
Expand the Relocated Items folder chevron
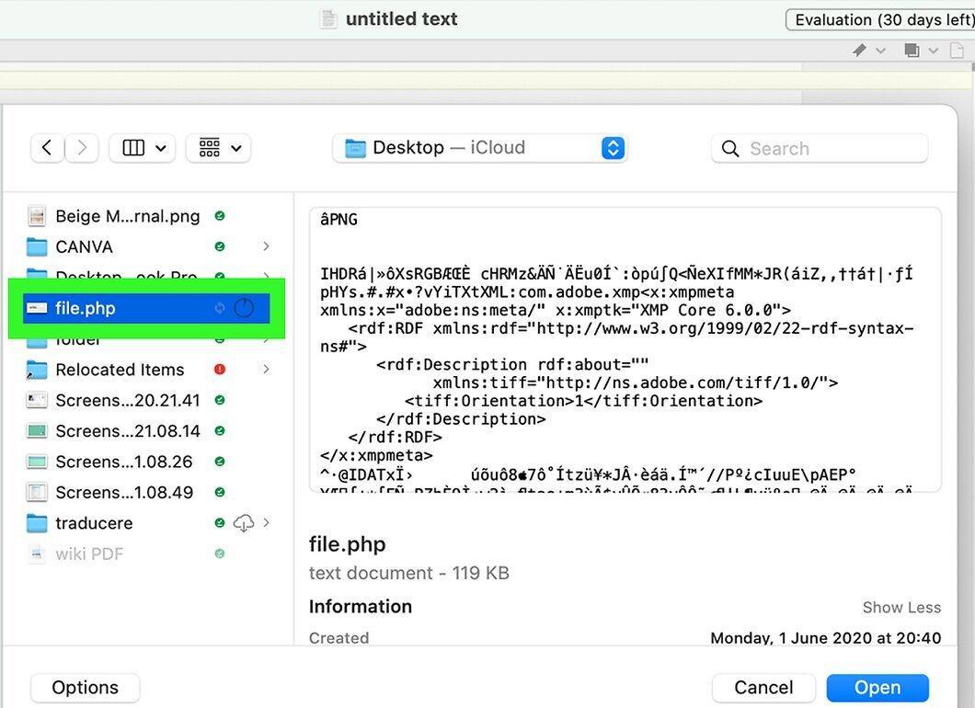tap(266, 370)
